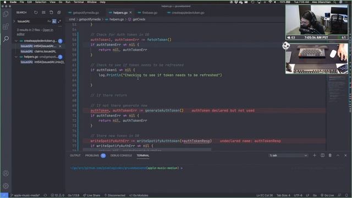Clear search results in Search panel
Viewport: 352px width, 198px height.
[x=43, y=12]
